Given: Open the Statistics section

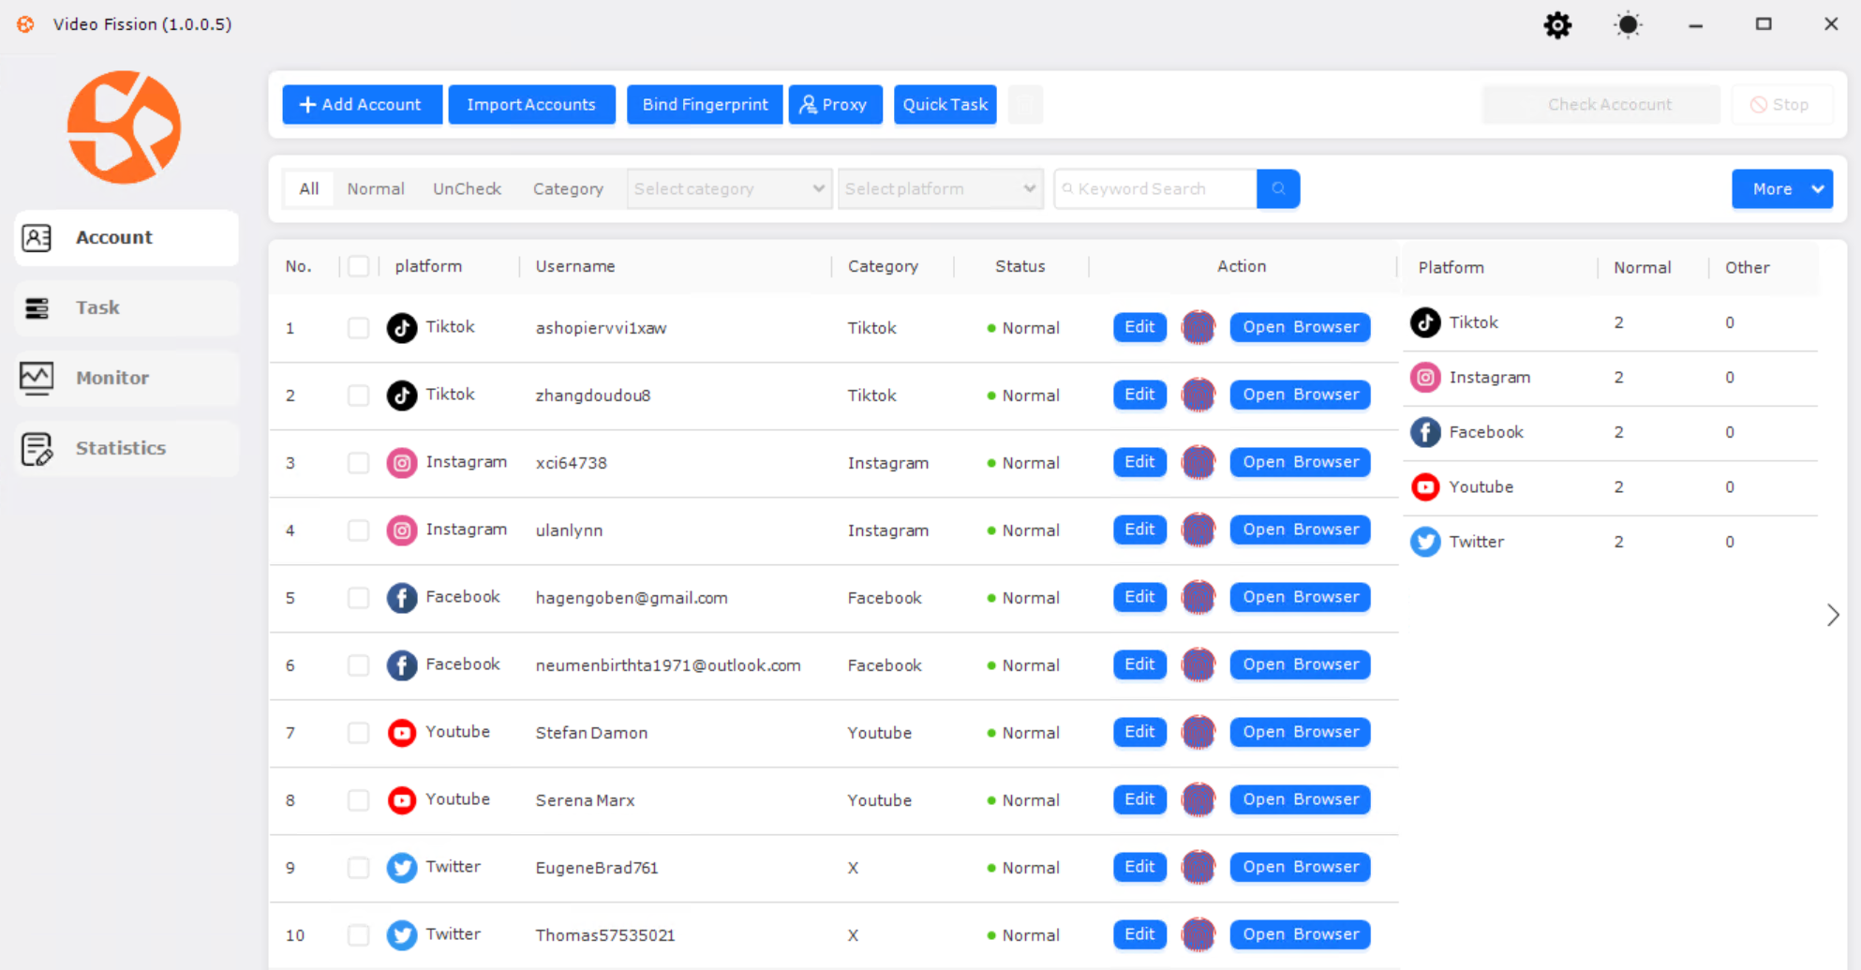Looking at the screenshot, I should 127,449.
